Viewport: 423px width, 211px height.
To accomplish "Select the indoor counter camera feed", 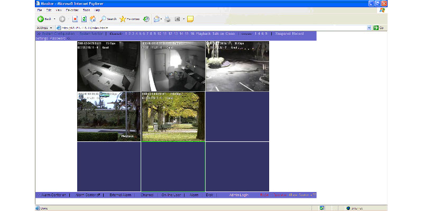I will tap(109, 66).
